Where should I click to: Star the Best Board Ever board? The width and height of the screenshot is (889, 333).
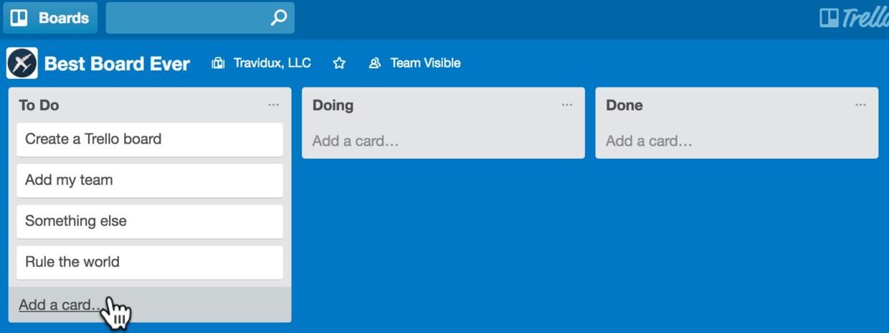click(x=339, y=63)
